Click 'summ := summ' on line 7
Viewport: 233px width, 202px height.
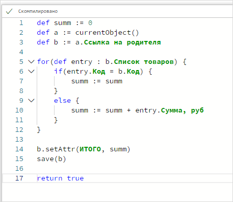97,81
